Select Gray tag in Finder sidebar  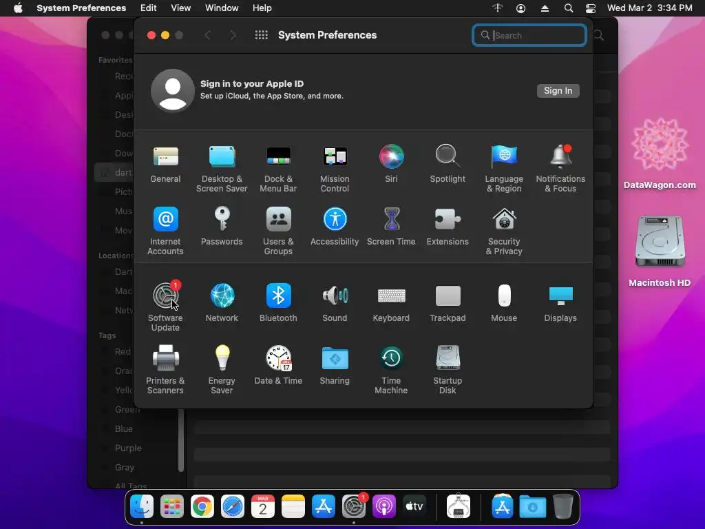[x=125, y=468]
